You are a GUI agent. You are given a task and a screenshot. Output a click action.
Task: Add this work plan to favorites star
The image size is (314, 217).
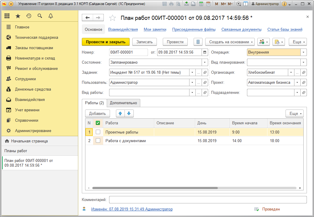(x=113, y=18)
